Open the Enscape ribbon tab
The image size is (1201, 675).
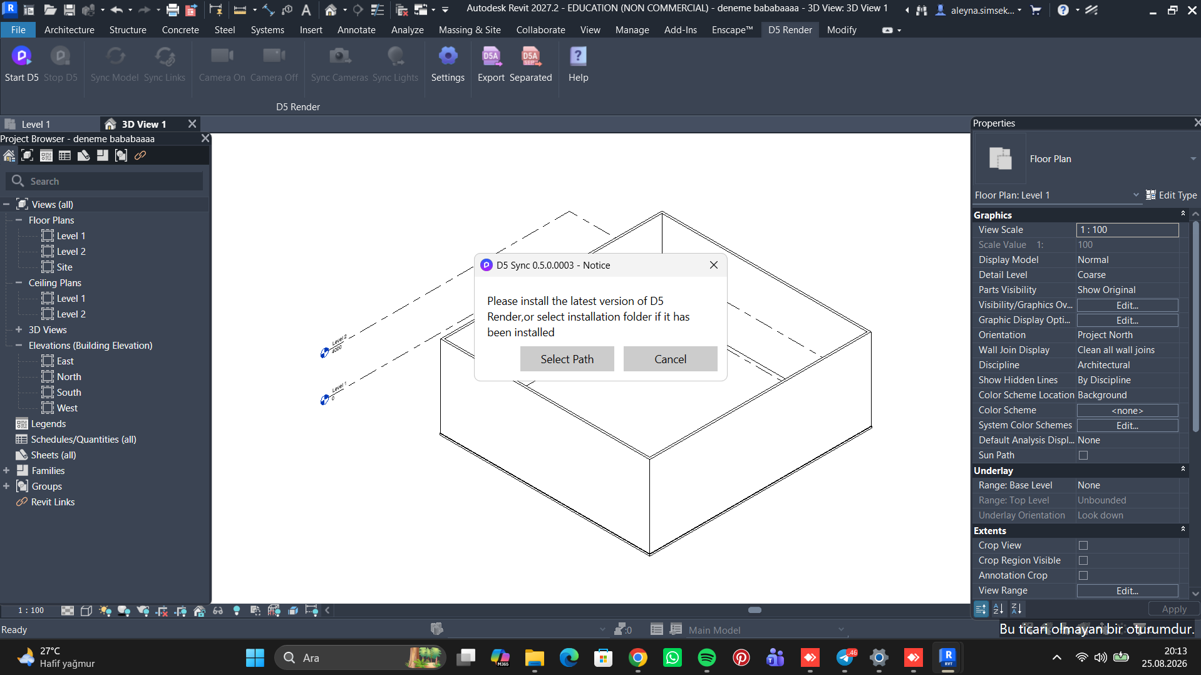click(732, 30)
